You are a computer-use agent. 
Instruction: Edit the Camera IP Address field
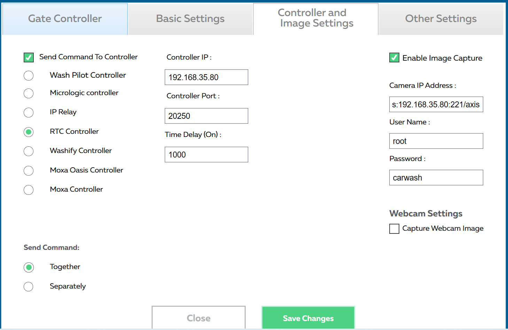pos(436,104)
